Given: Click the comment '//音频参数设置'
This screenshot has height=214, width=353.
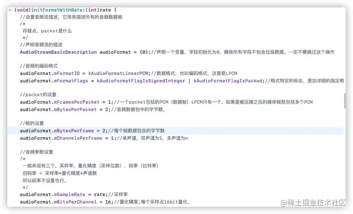Looking at the screenshot, I should tap(37, 152).
